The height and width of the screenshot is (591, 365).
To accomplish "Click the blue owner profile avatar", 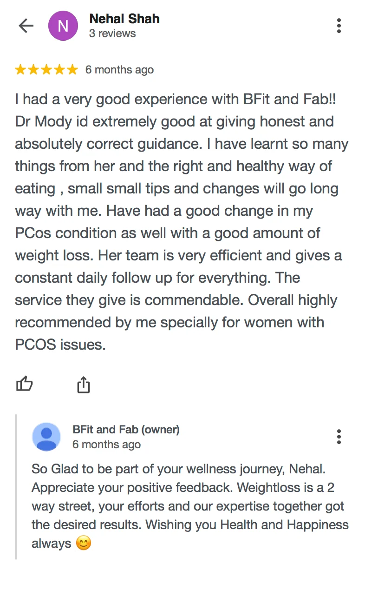I will click(46, 437).
